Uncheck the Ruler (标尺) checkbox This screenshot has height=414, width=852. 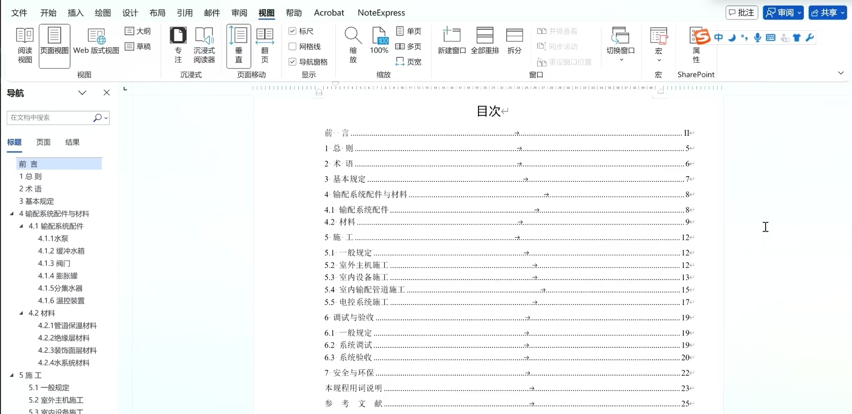click(x=293, y=31)
